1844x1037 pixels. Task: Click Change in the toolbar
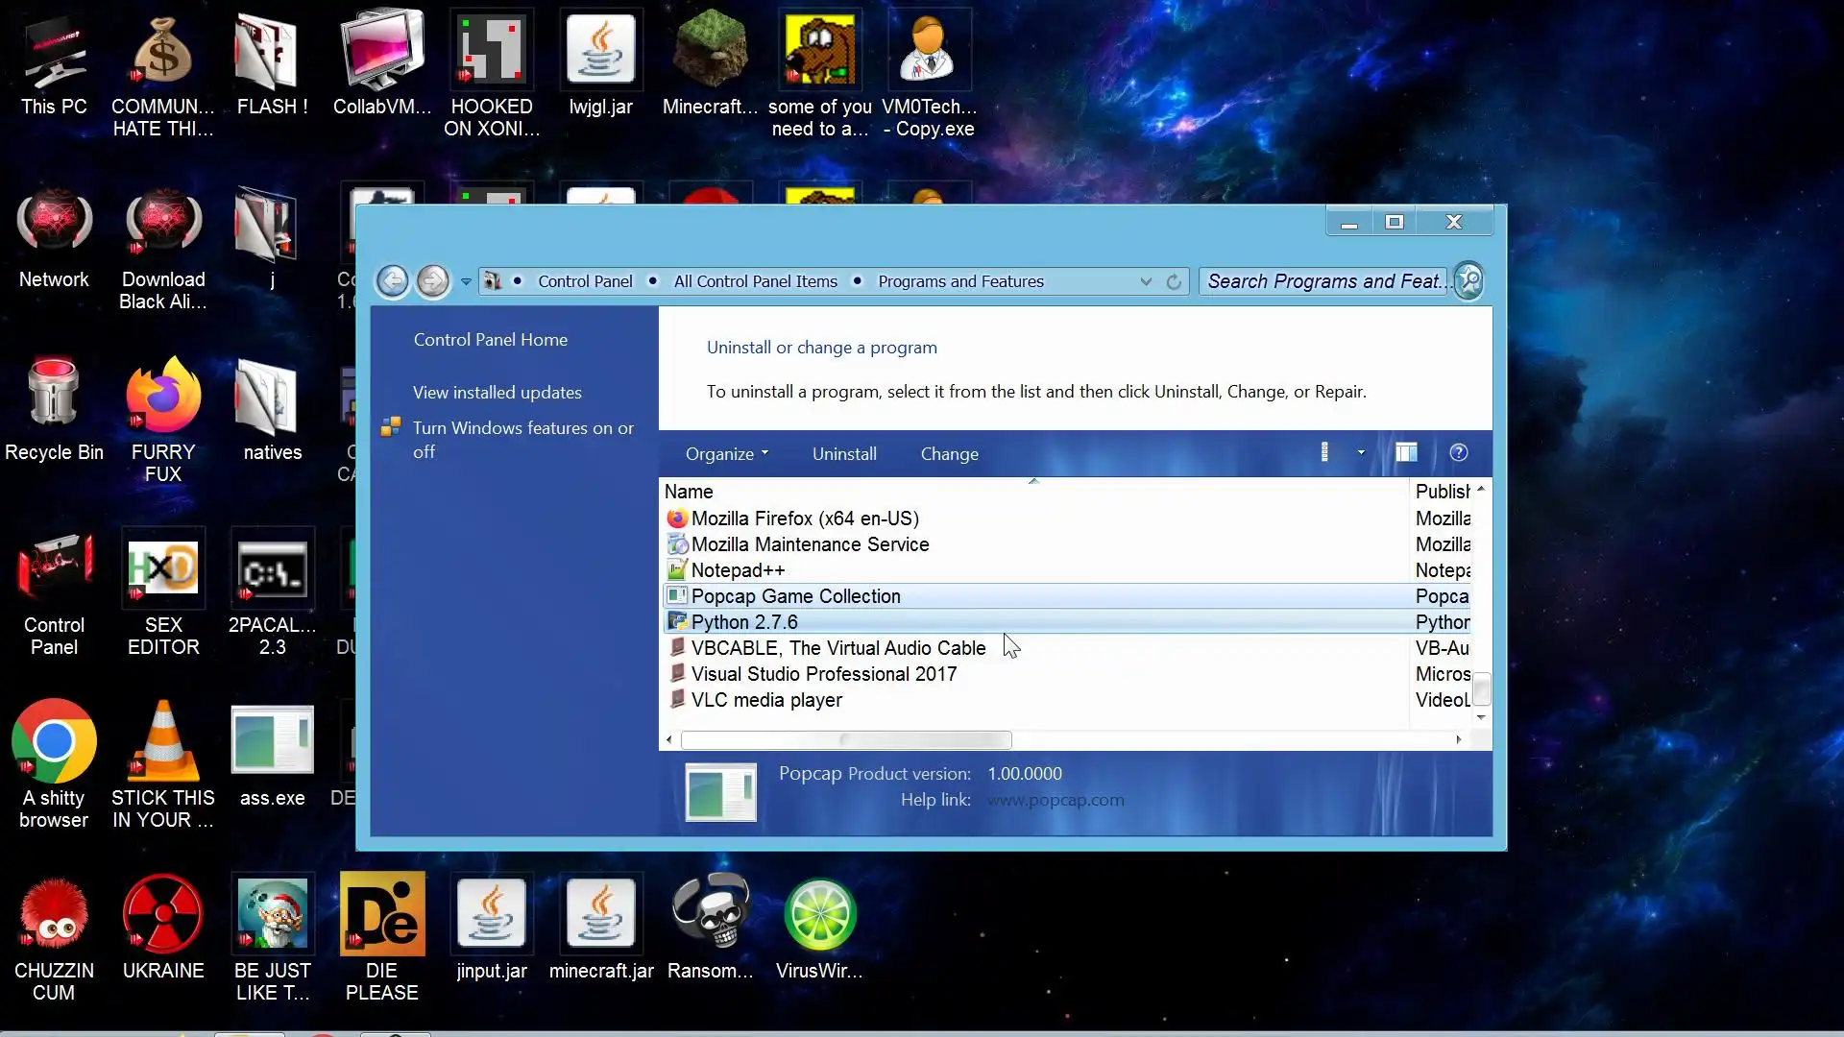click(x=949, y=454)
